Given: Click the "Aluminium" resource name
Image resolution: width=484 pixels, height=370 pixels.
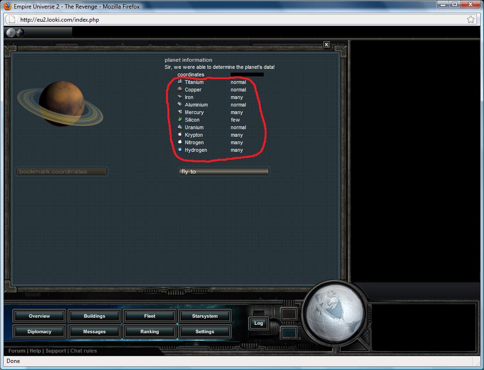Looking at the screenshot, I should click(196, 105).
